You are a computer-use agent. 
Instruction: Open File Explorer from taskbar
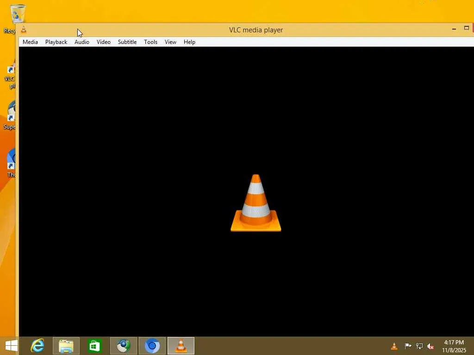pyautogui.click(x=66, y=346)
